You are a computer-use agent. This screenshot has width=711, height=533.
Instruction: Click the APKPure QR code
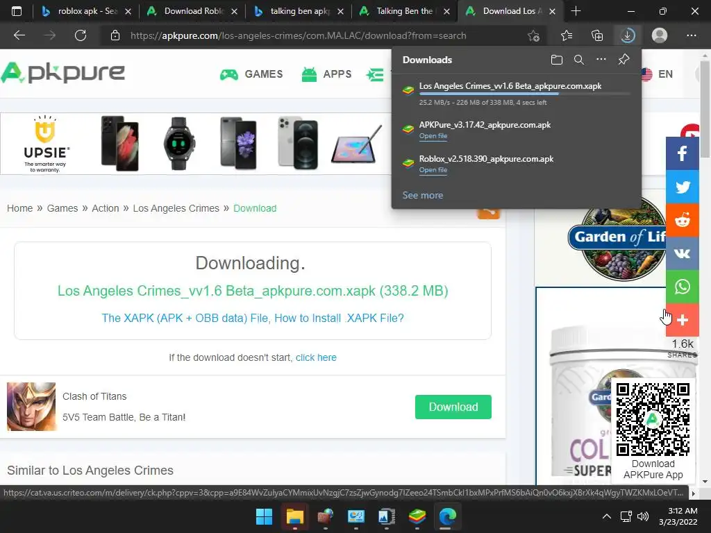coord(653,419)
